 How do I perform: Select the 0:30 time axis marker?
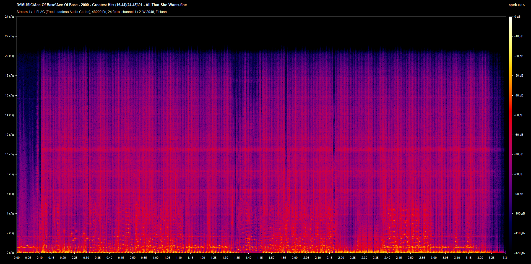(86, 258)
